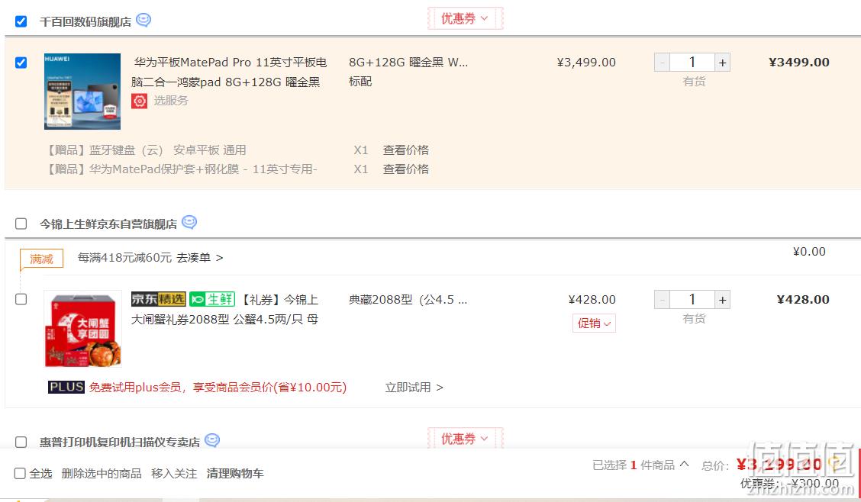Expand the 促销 dropdown on crab item
The image size is (861, 502).
pos(594,323)
